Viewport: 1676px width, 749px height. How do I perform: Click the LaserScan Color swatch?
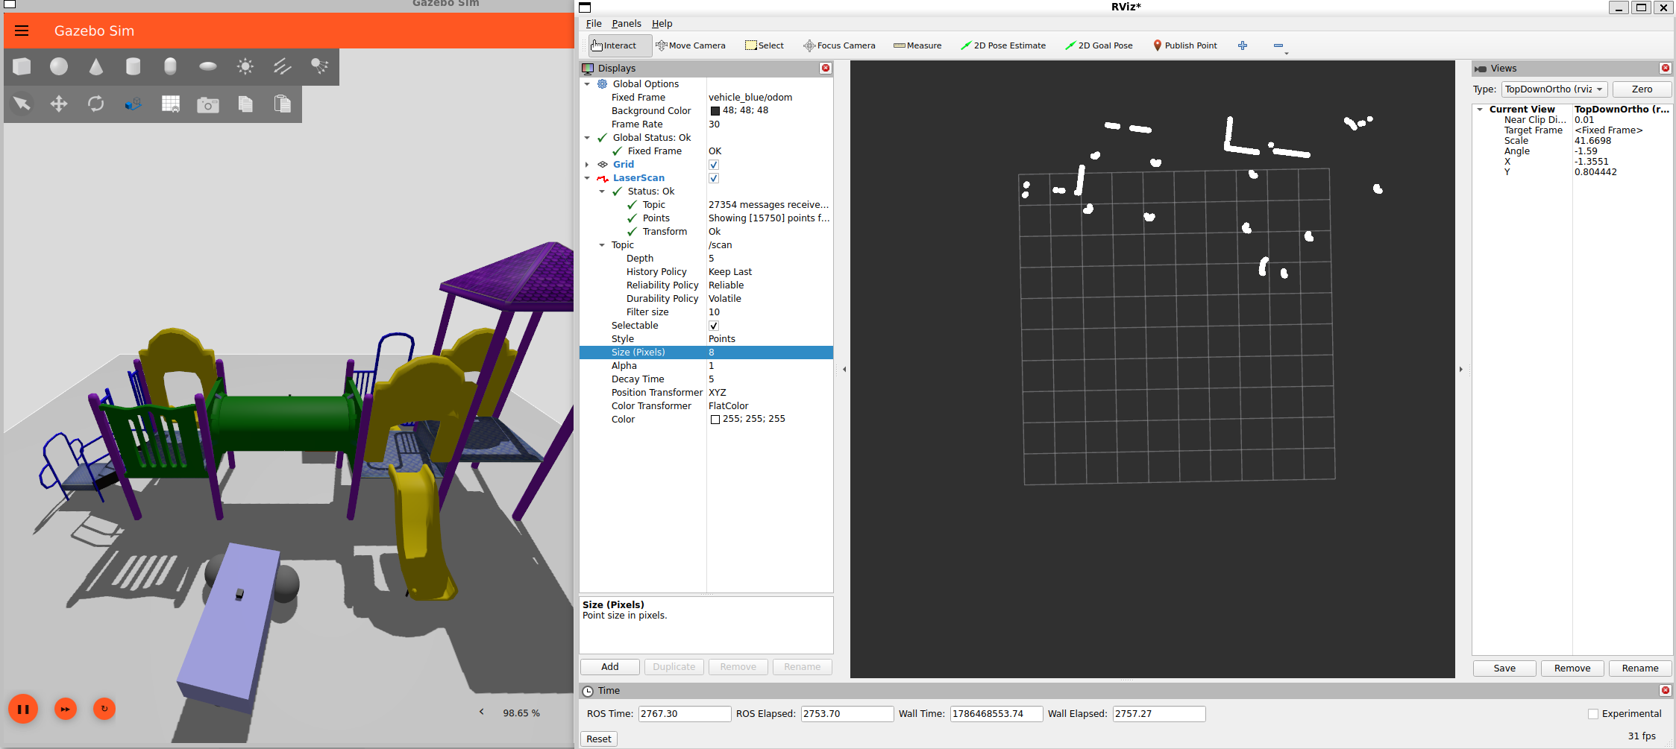coord(715,420)
